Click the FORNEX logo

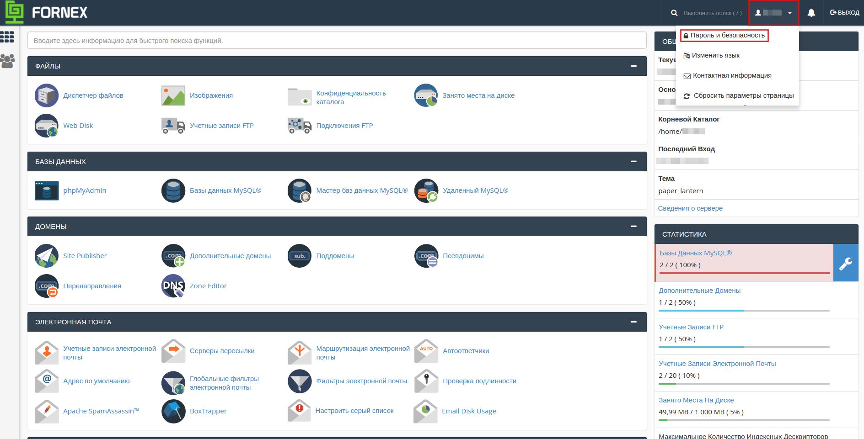point(46,12)
